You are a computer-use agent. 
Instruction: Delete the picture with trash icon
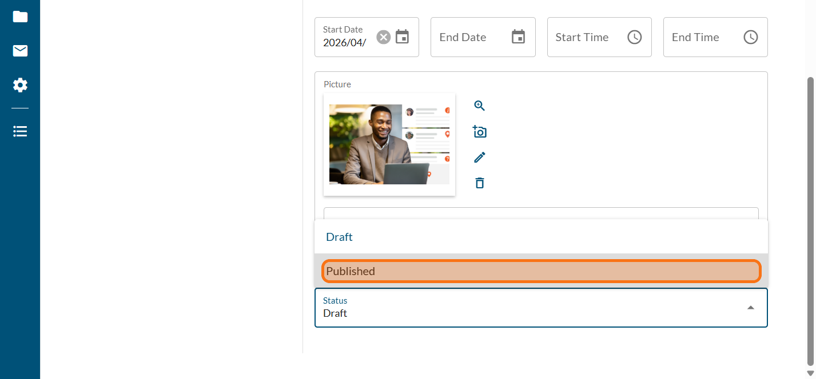(x=479, y=183)
